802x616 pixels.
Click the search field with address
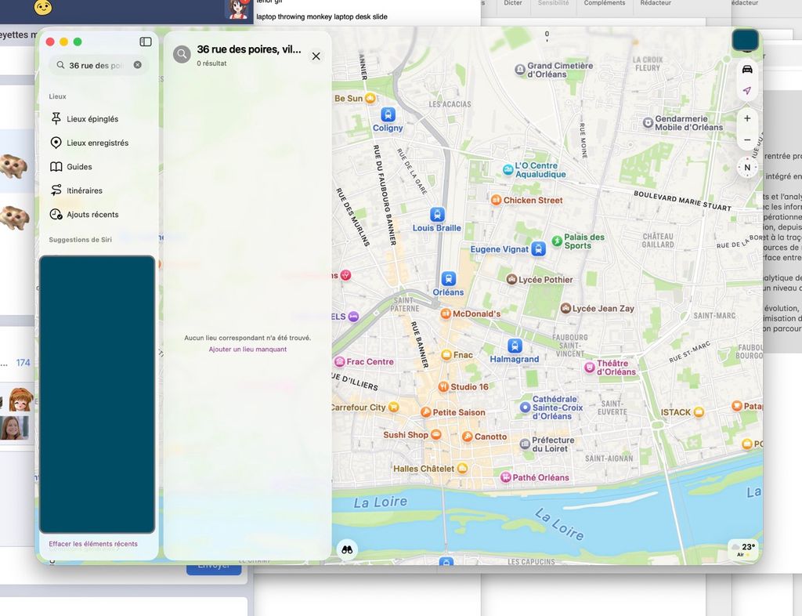coord(96,65)
